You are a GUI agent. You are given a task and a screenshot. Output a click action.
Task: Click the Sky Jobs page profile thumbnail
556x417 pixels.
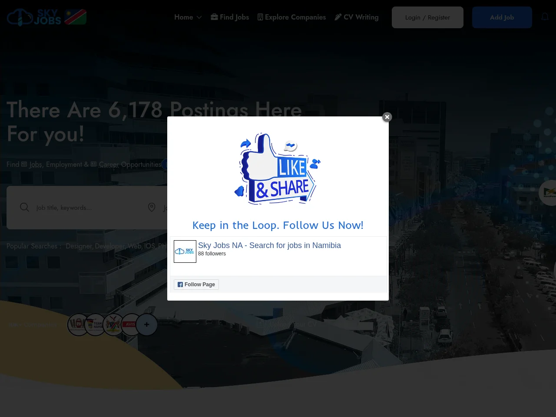pos(185,252)
